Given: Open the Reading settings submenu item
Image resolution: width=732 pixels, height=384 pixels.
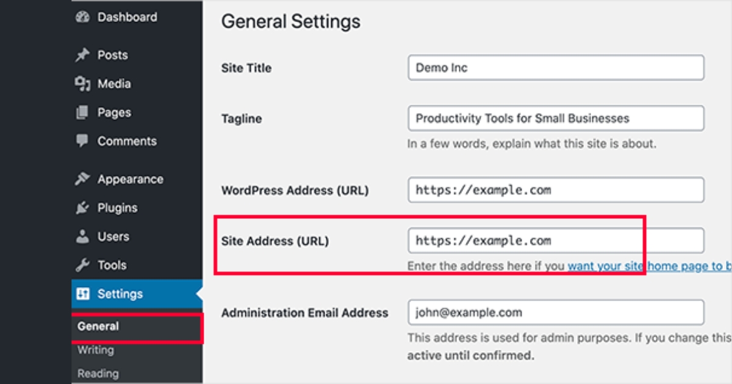Looking at the screenshot, I should [x=98, y=373].
